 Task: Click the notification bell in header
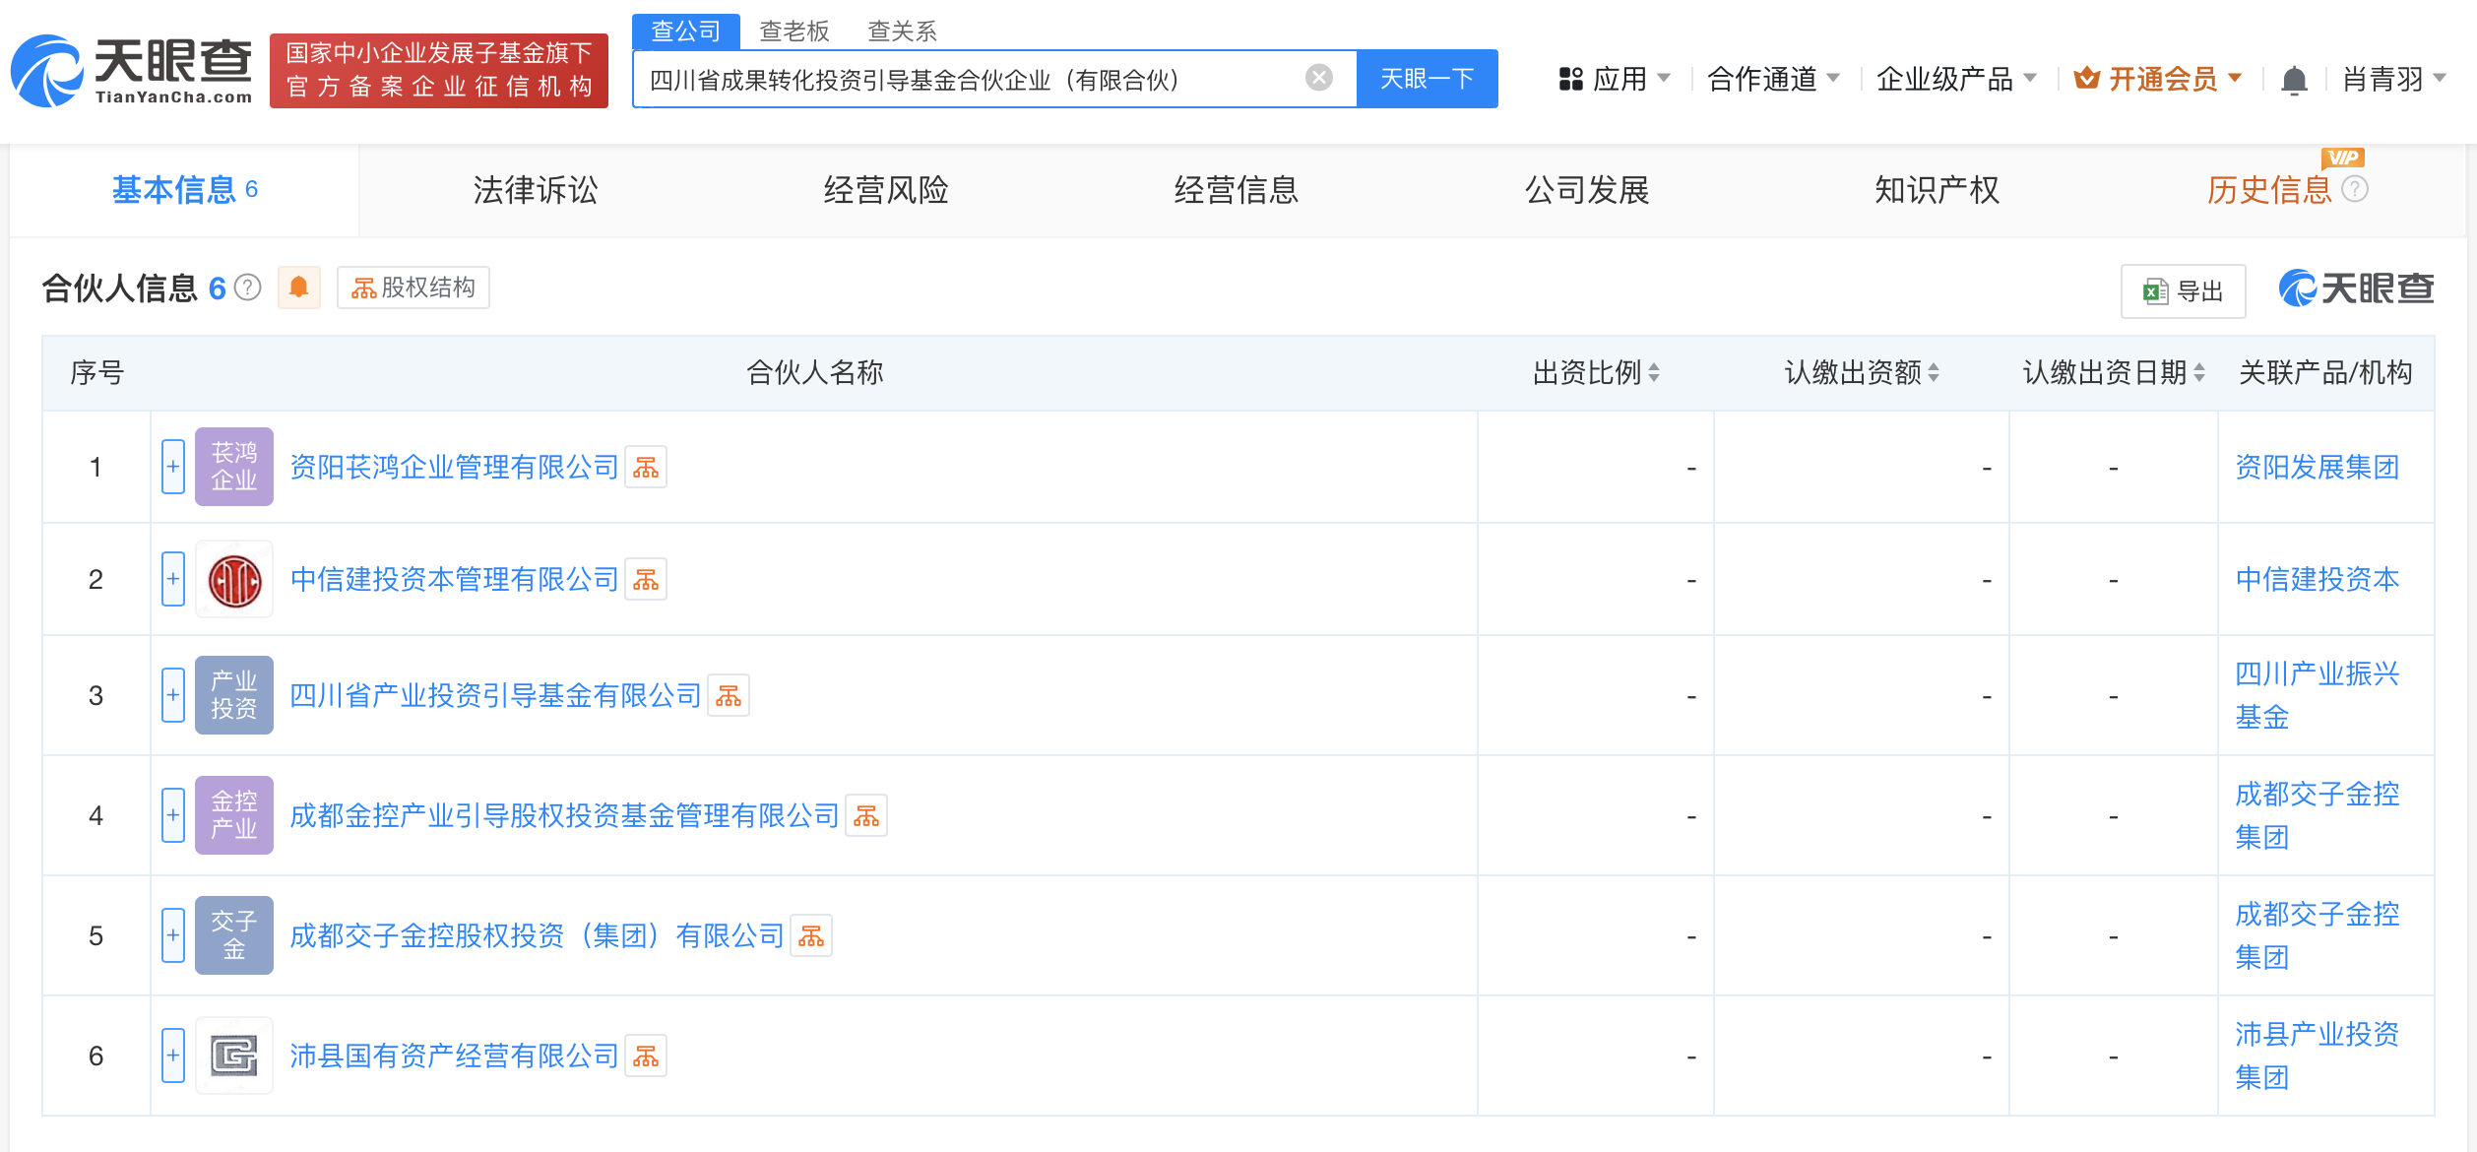(2294, 79)
